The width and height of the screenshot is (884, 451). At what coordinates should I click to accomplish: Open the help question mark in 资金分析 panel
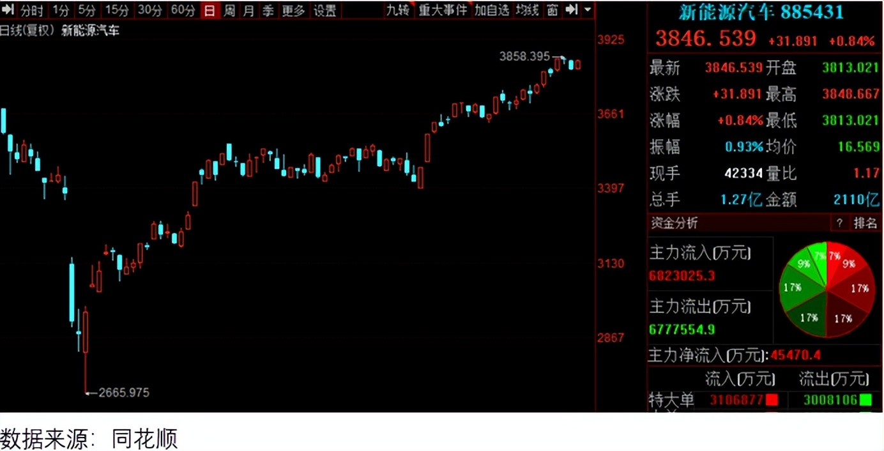pos(839,223)
